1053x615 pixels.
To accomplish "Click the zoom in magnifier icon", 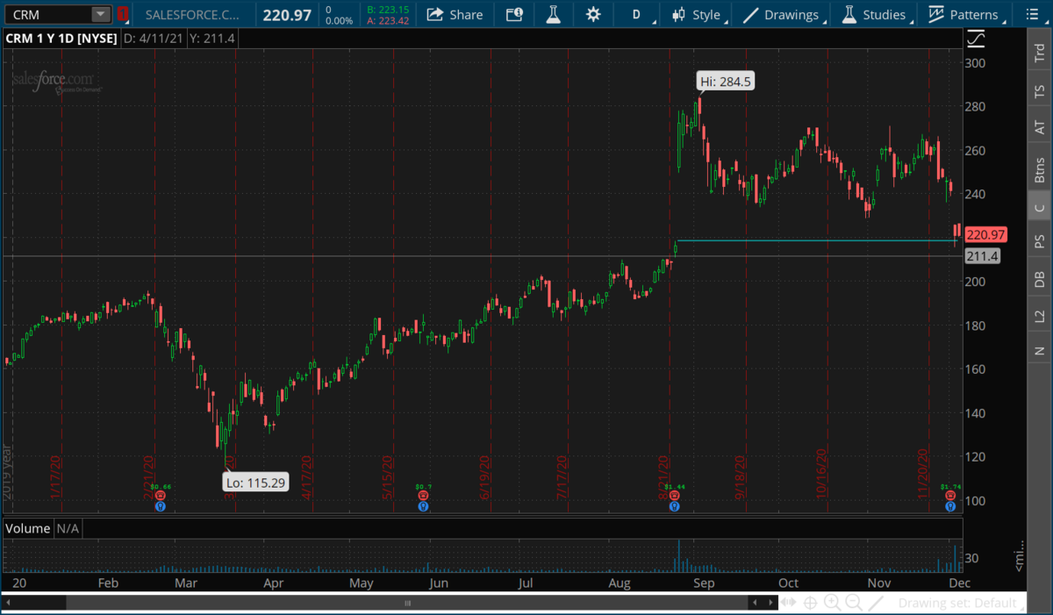I will coord(832,603).
